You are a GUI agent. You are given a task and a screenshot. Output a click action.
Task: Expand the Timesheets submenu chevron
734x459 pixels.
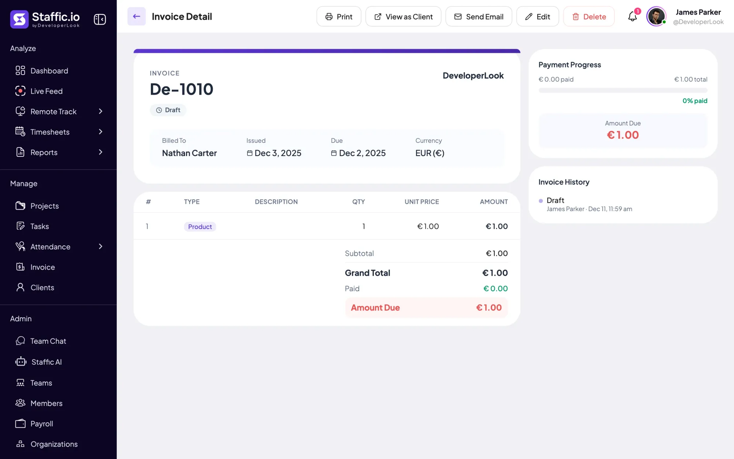click(101, 131)
